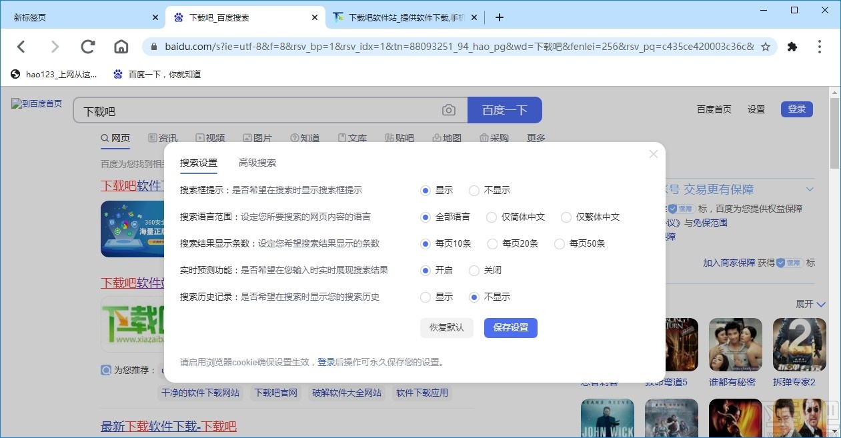Restore defaults with 恢复默认
This screenshot has width=841, height=438.
pos(446,327)
